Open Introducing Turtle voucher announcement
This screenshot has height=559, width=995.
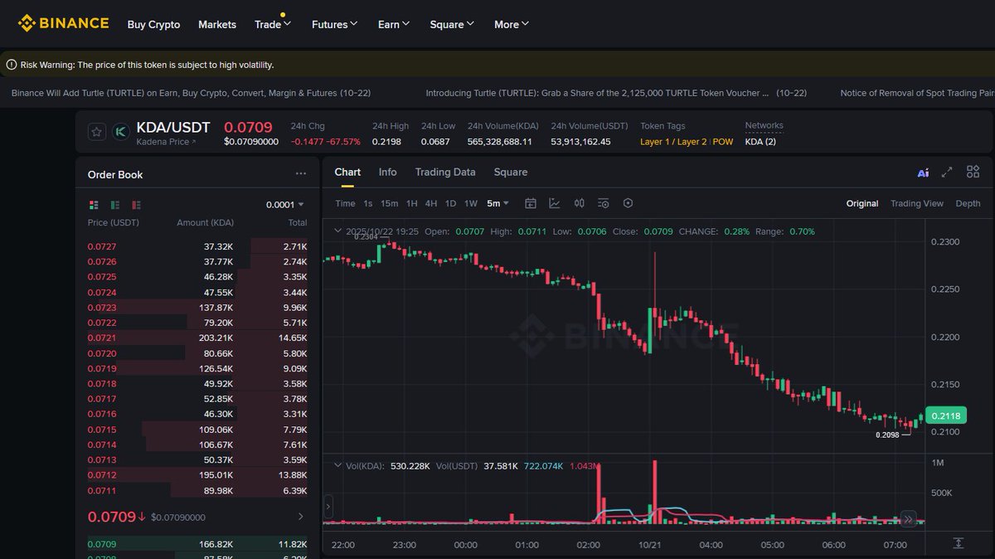tap(616, 93)
